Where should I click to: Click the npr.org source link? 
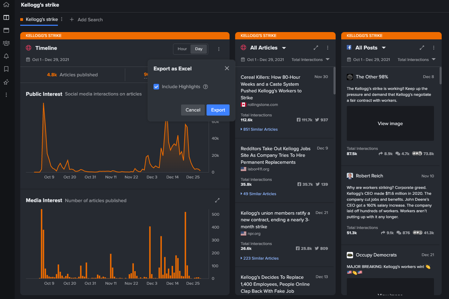pos(254,233)
